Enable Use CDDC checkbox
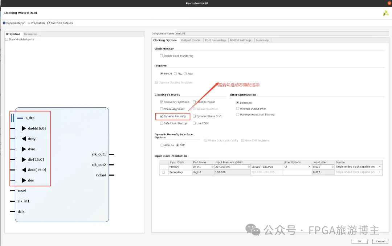392x246 pixels. 194,123
